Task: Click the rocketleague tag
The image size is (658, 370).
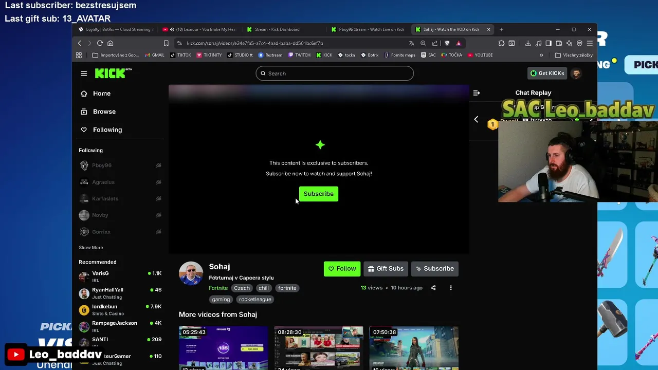Action: [x=255, y=300]
